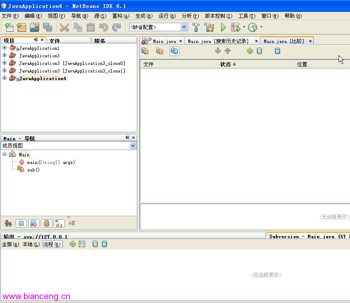Click the Save All toolbar icon
350x303 pixels.
click(48, 27)
